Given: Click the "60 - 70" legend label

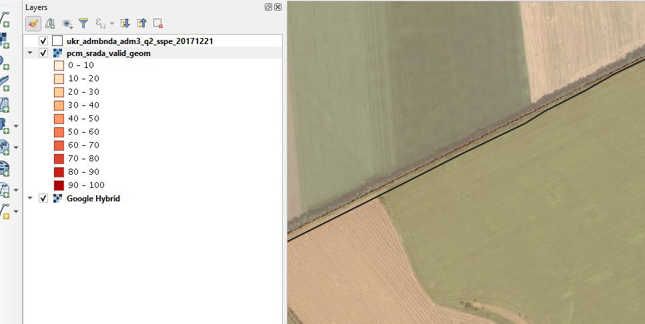Looking at the screenshot, I should coord(83,145).
